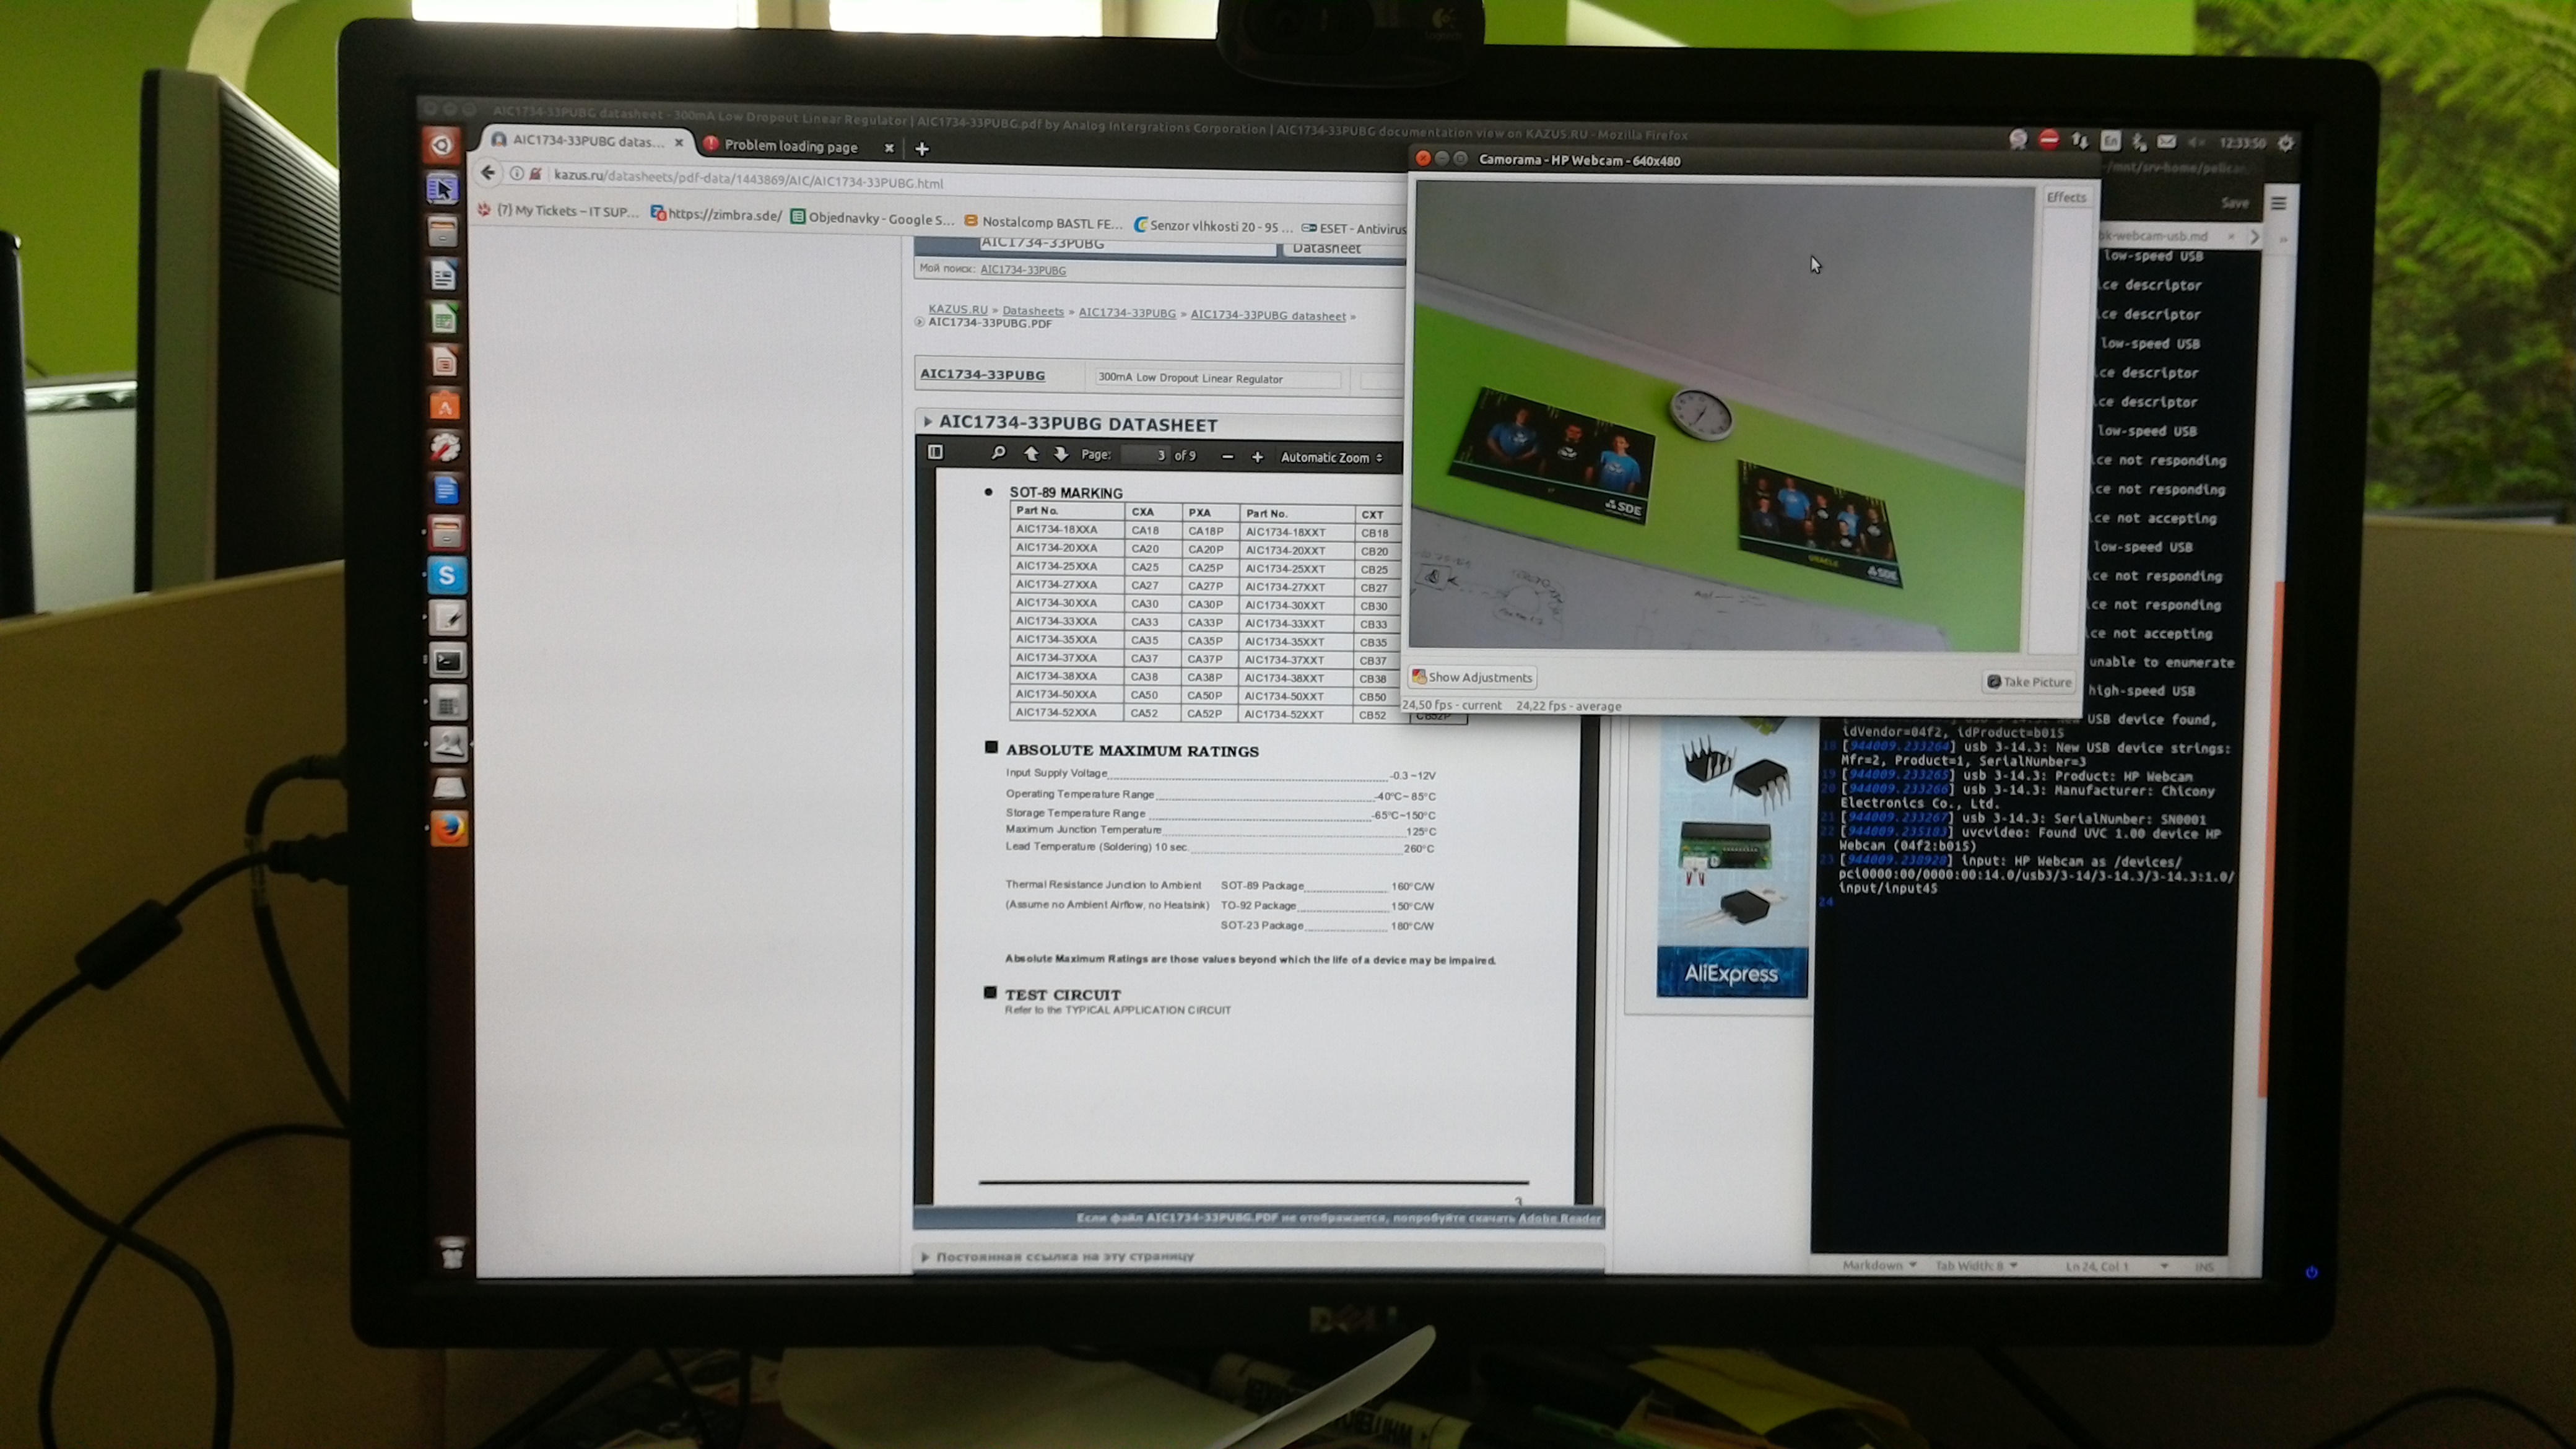Open ESET - Antivirus bookmark

[x=1353, y=229]
